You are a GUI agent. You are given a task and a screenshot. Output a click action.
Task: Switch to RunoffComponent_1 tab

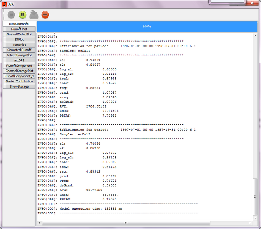click(19, 76)
